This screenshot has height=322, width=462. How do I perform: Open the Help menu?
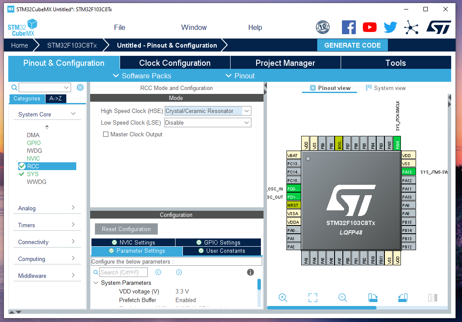tap(255, 27)
